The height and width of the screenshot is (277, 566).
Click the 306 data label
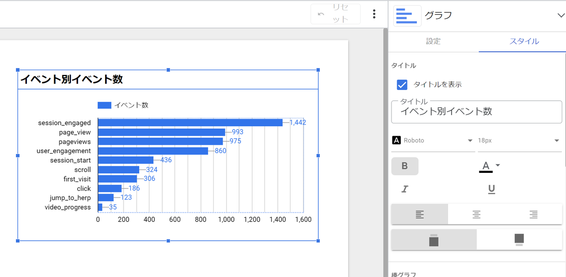pyautogui.click(x=149, y=179)
